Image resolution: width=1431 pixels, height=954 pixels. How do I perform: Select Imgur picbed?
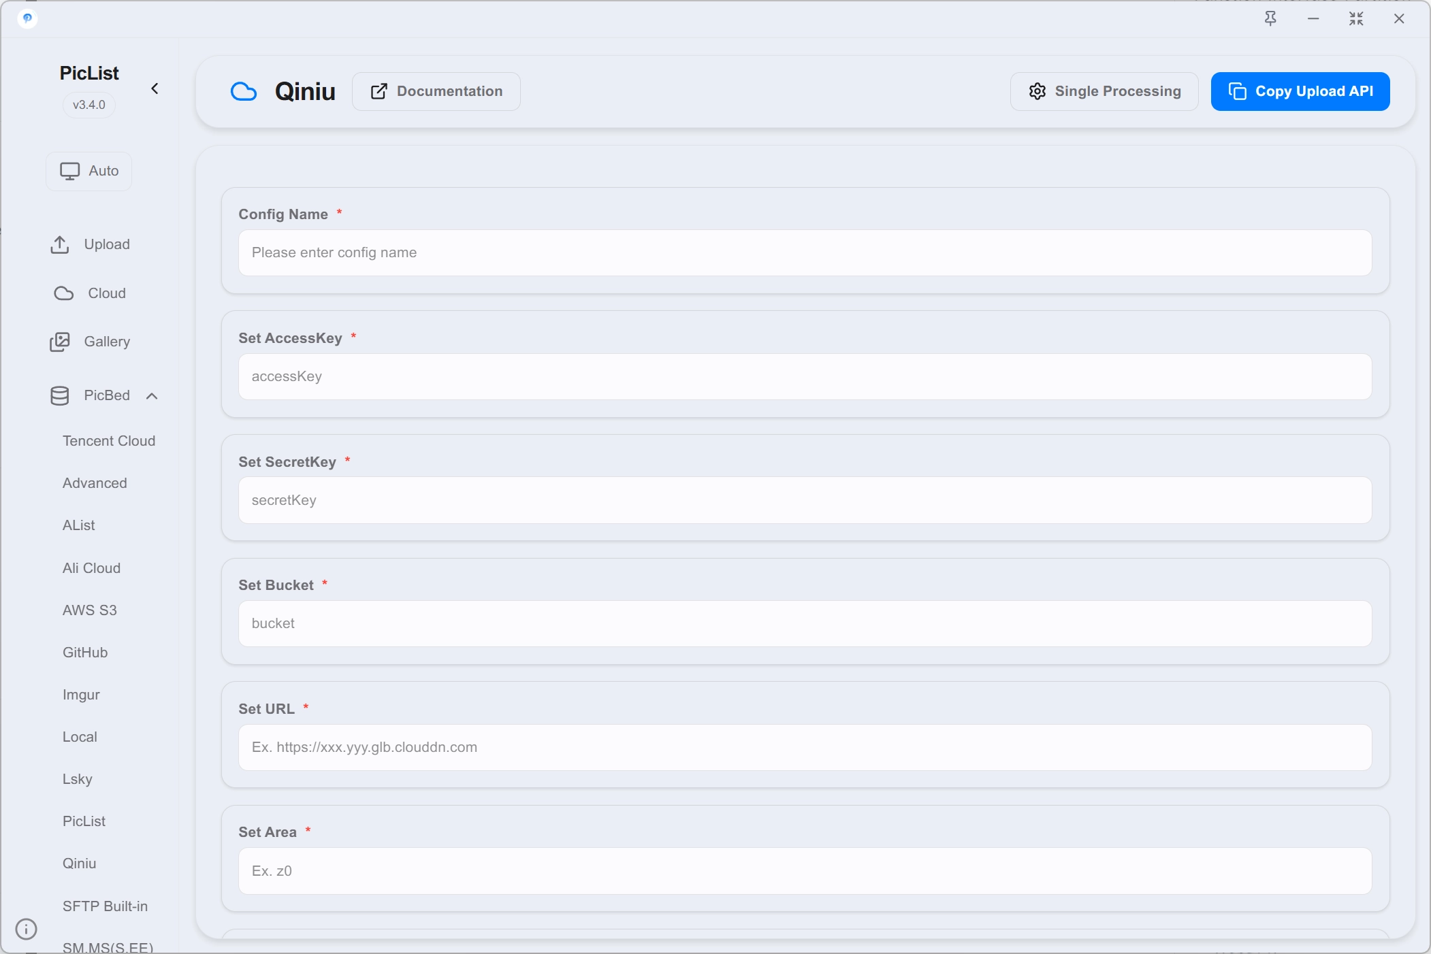coord(81,695)
